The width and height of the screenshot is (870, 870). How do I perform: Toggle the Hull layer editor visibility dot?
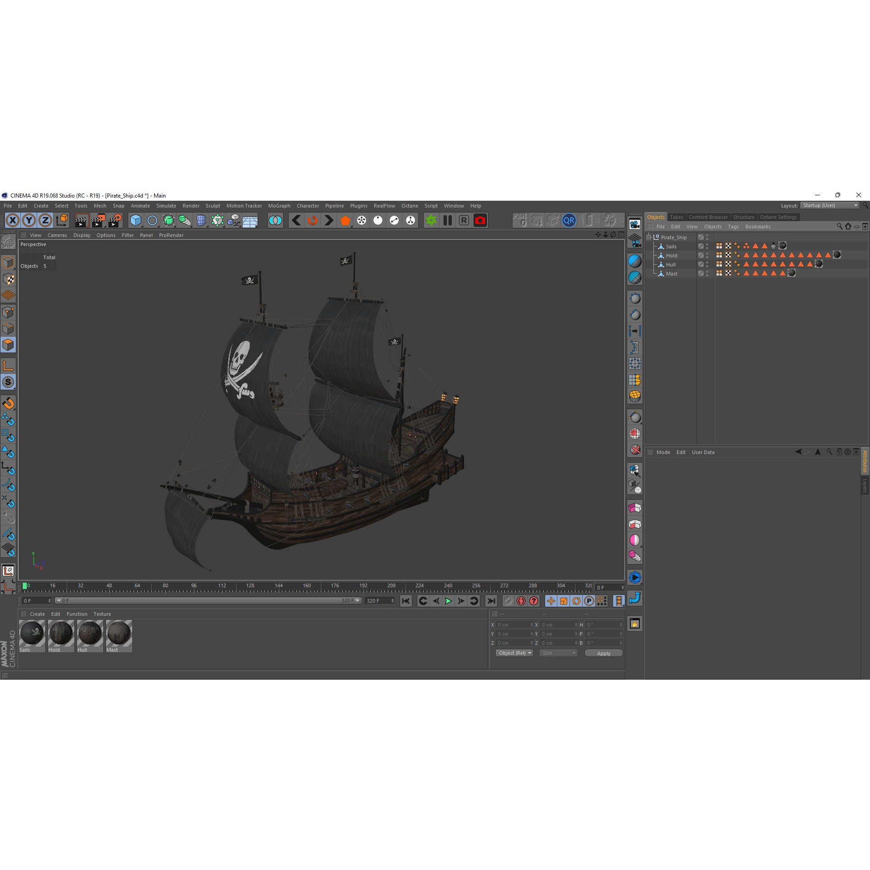pyautogui.click(x=707, y=263)
